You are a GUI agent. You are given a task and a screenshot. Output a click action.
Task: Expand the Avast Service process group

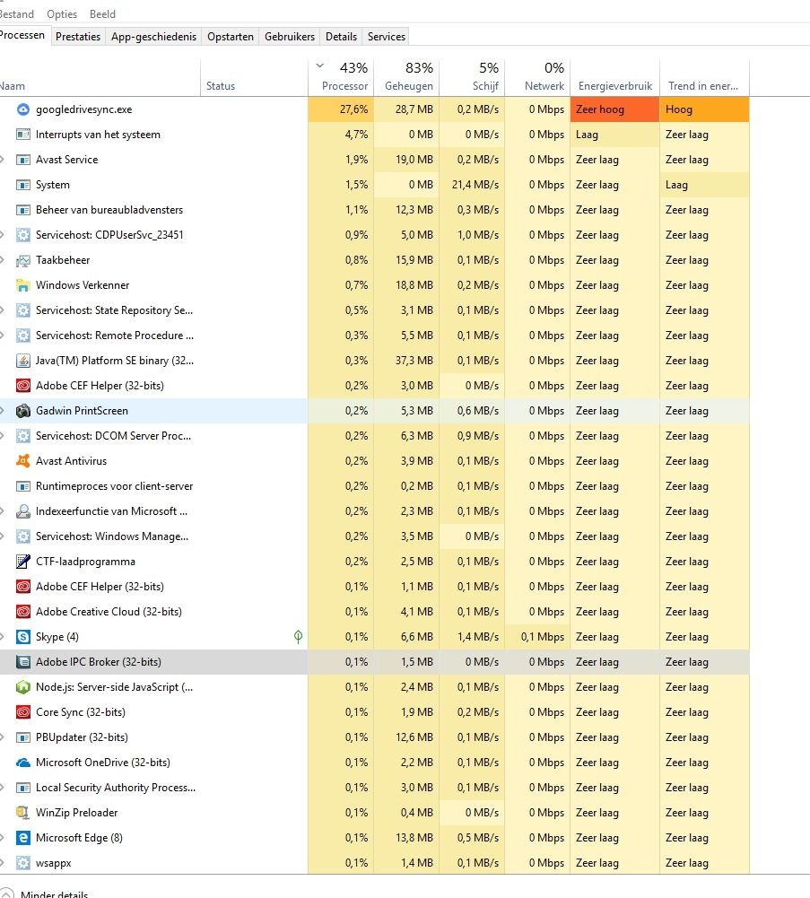(3, 160)
